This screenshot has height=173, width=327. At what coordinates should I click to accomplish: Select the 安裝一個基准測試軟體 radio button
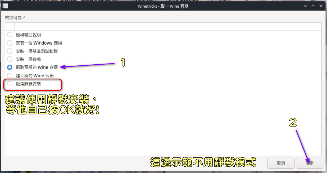point(10,51)
